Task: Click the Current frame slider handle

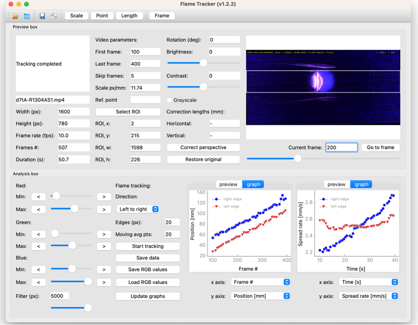Action: point(298,159)
